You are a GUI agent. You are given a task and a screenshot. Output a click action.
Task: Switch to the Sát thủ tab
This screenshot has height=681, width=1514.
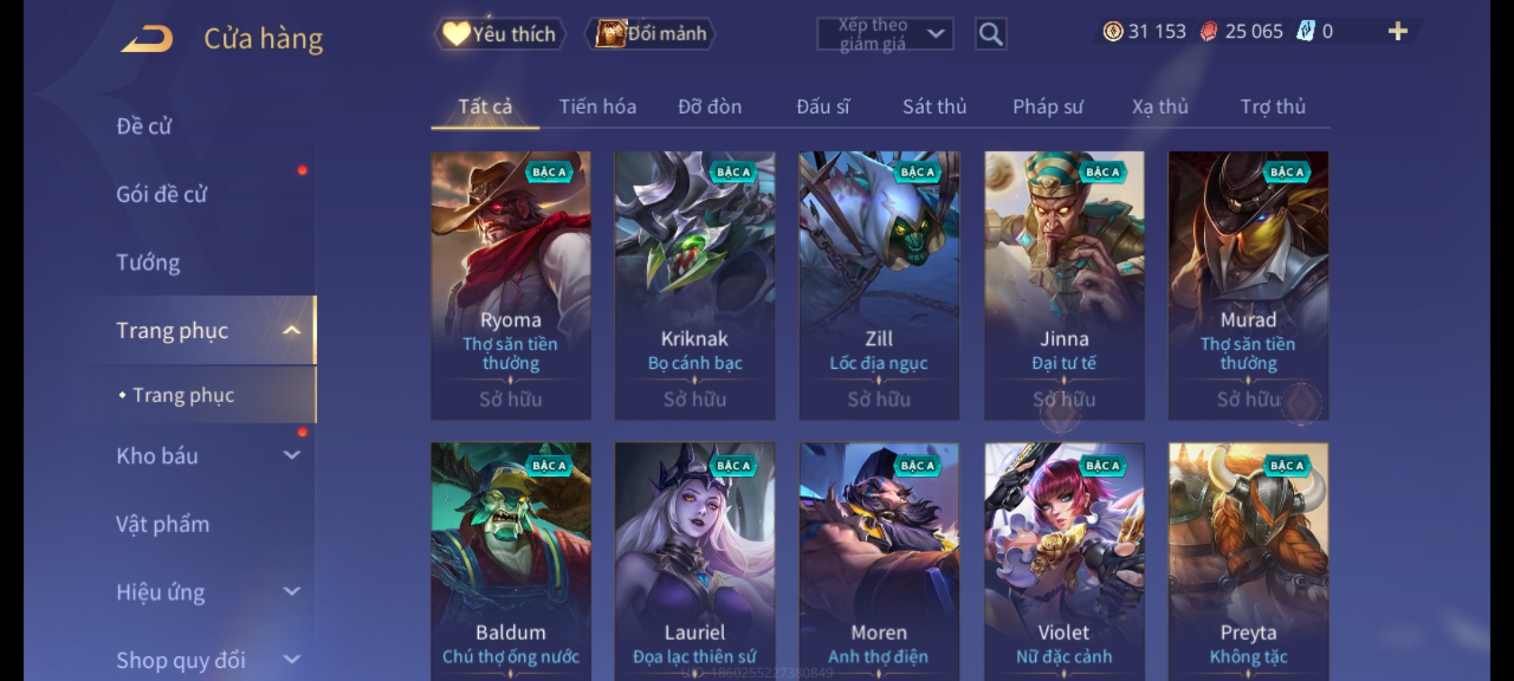coord(934,107)
